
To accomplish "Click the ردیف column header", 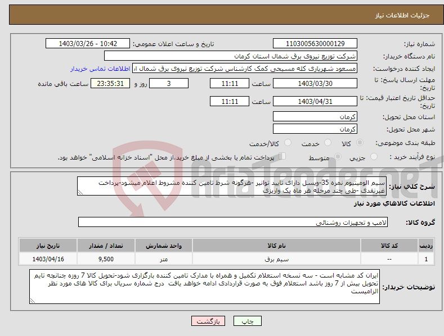I will point(426,246).
